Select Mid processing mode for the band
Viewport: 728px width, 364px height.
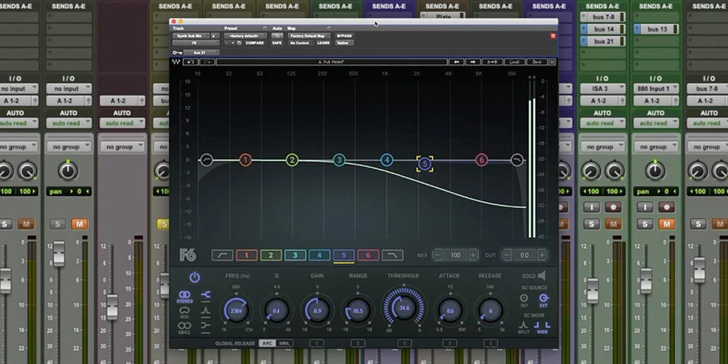(185, 312)
